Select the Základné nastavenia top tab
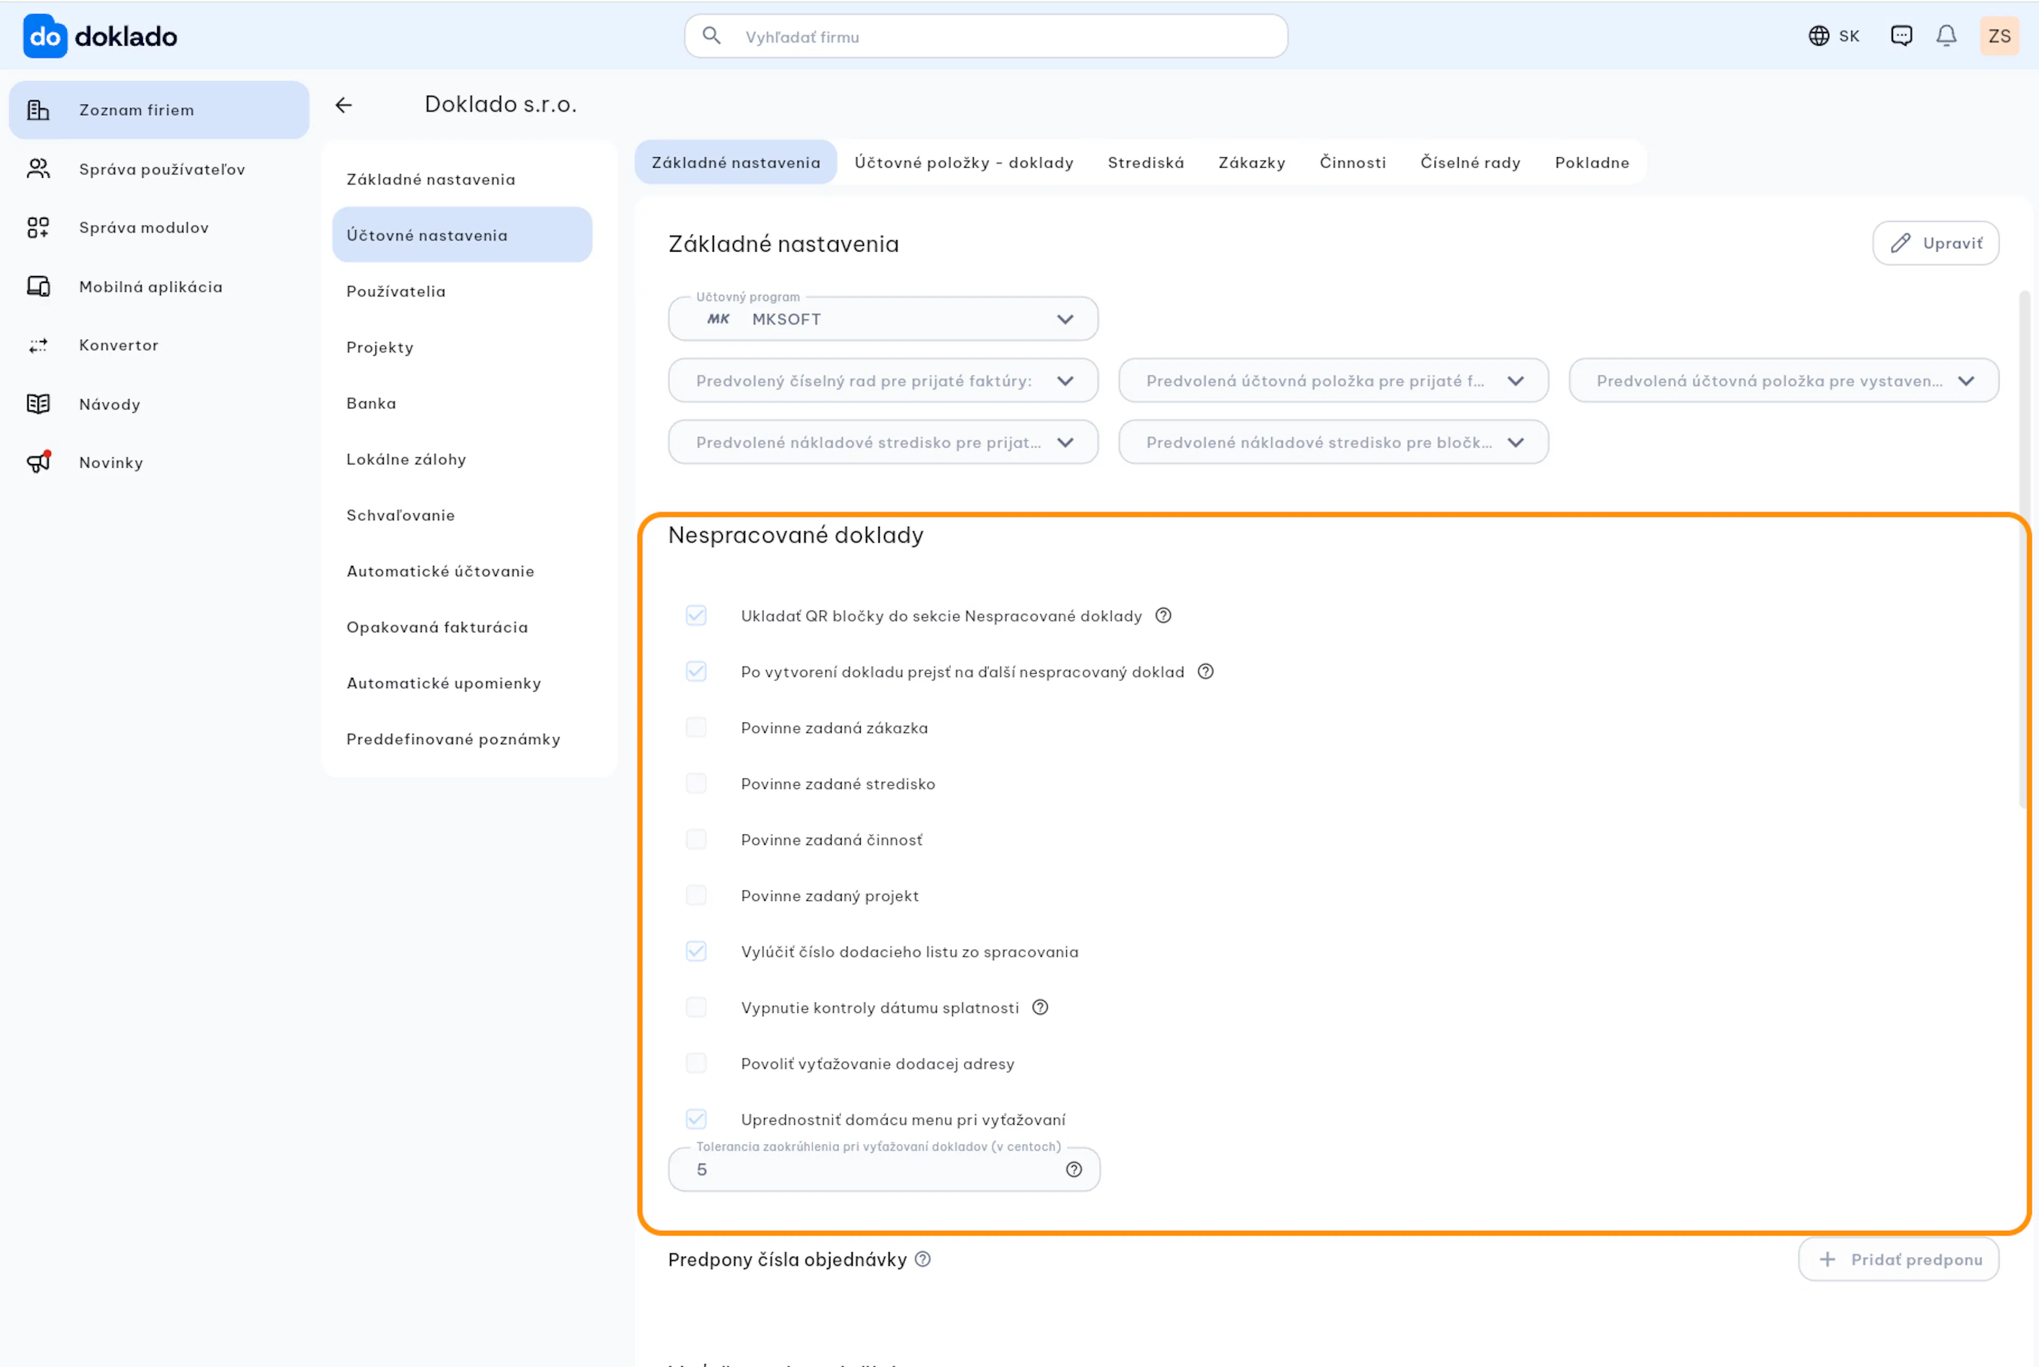2039x1367 pixels. click(x=736, y=162)
